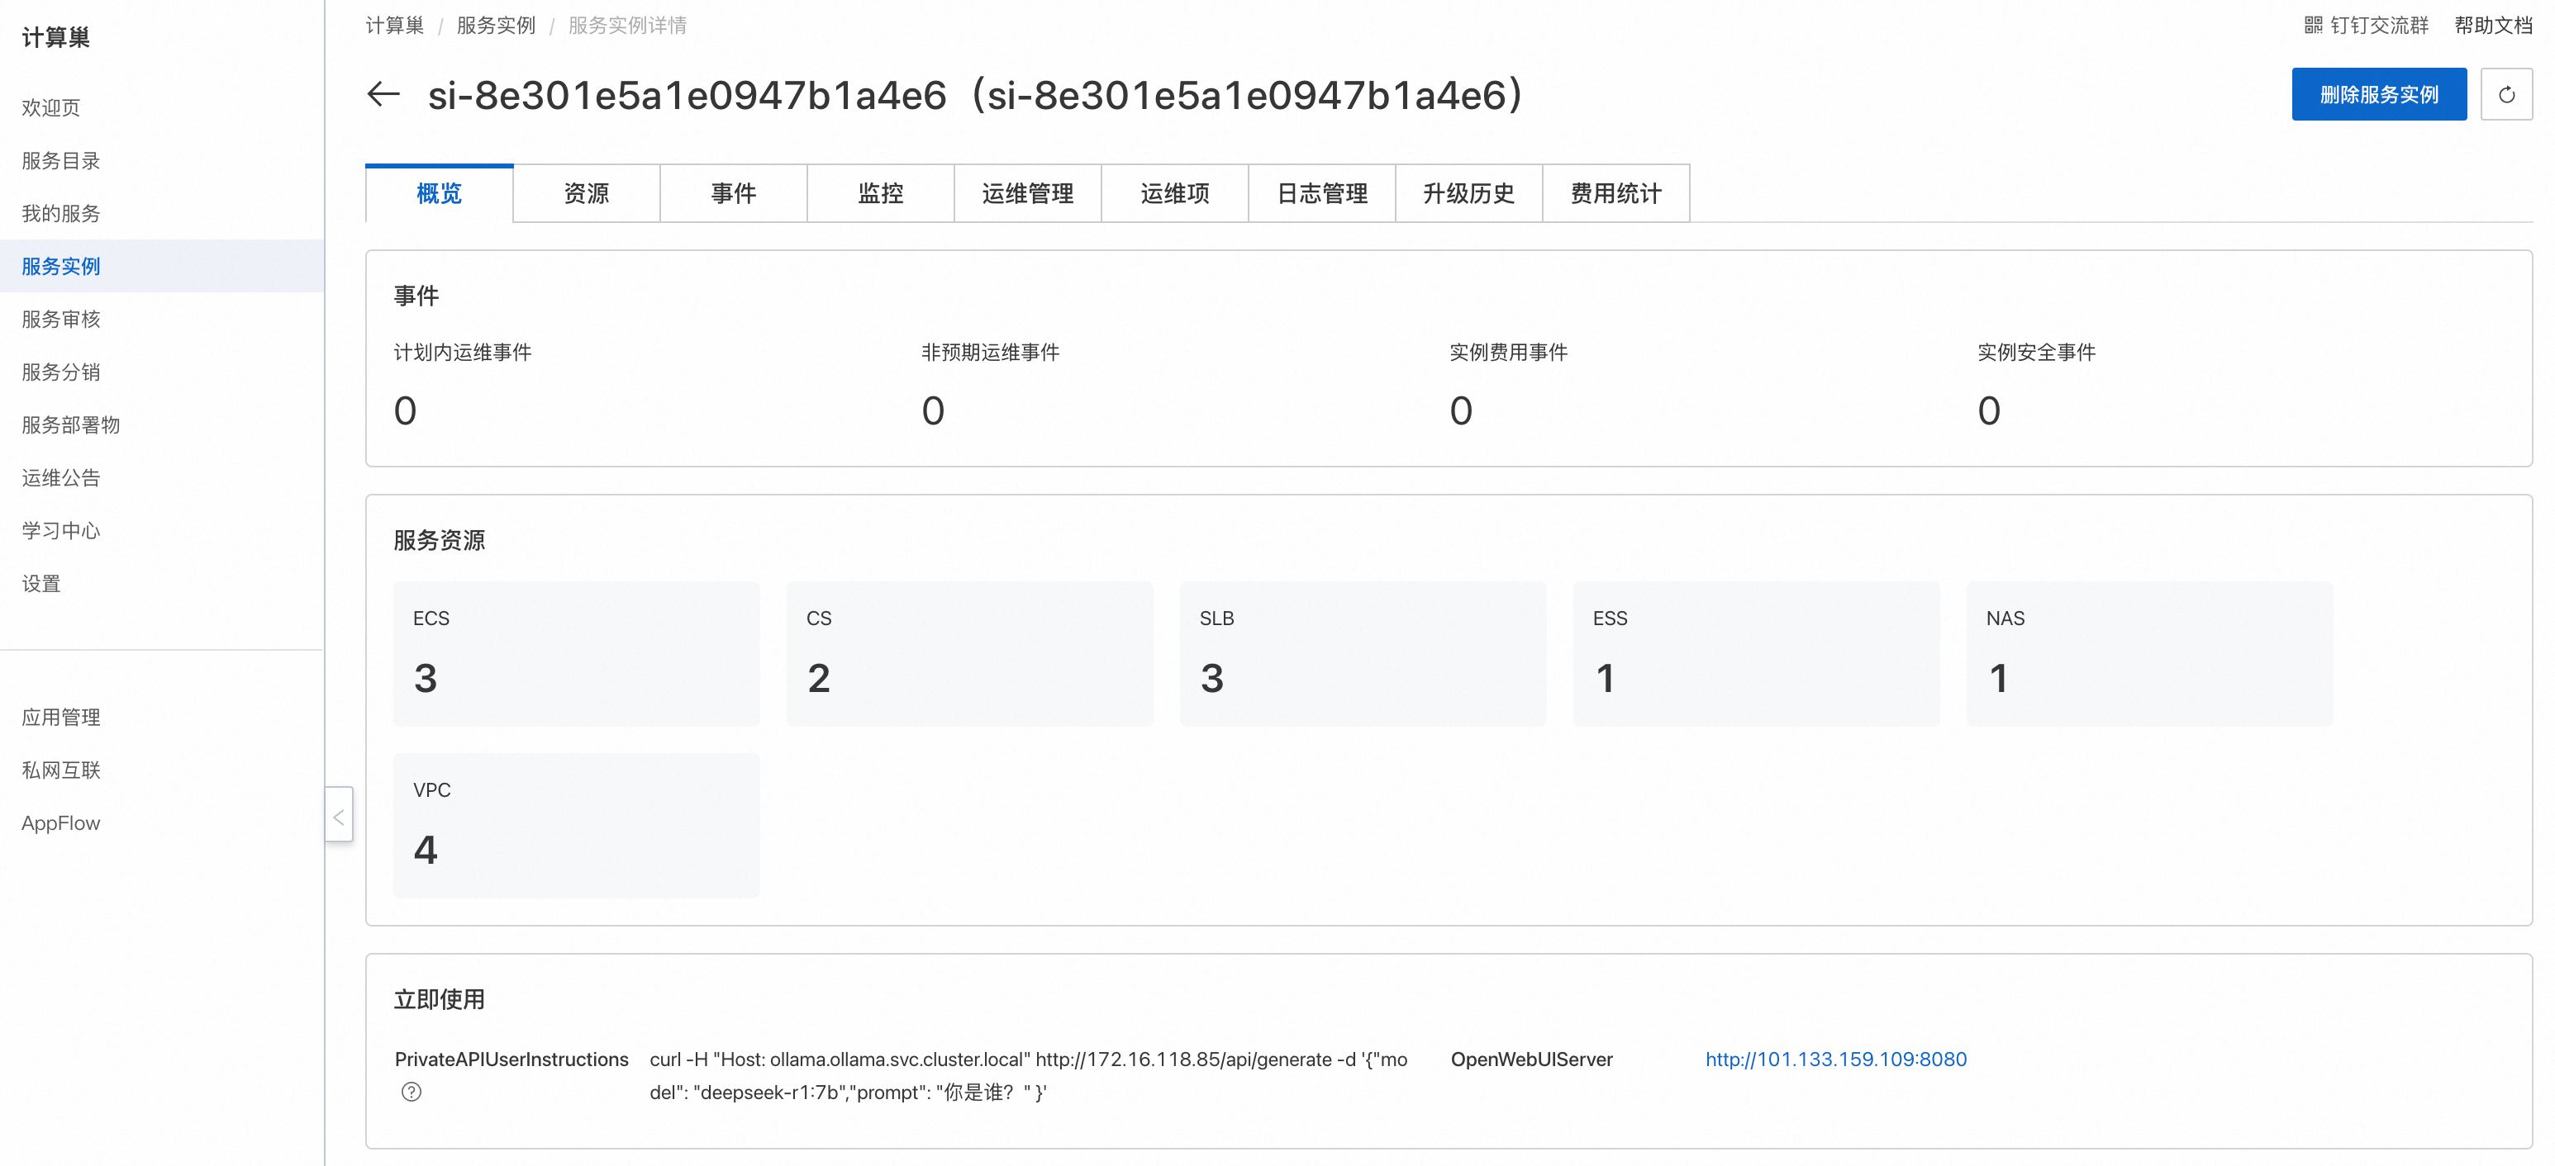Click the VPC resource card
The width and height of the screenshot is (2555, 1166).
[576, 824]
